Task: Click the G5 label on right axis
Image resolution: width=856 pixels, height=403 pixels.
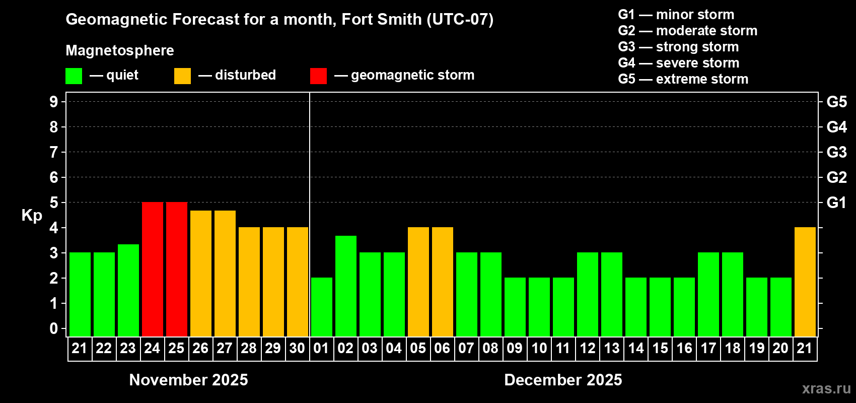Action: [x=836, y=102]
